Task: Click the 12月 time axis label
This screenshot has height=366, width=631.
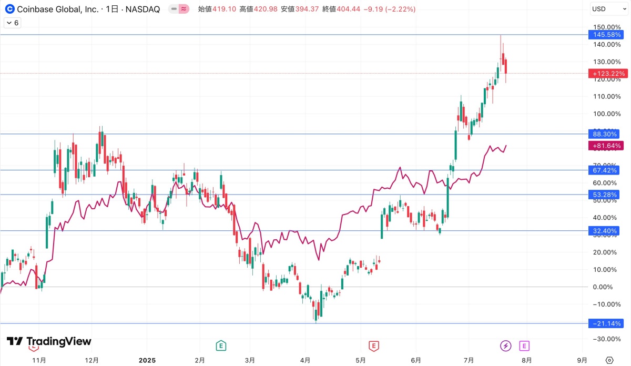Action: coord(91,360)
